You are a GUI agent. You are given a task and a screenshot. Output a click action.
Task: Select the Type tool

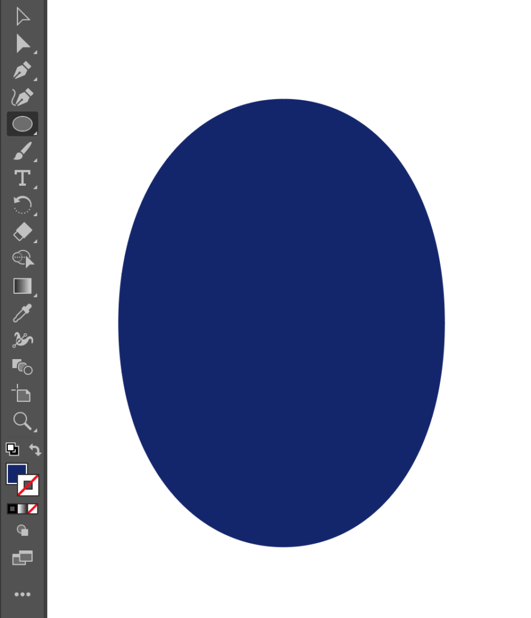pos(22,178)
